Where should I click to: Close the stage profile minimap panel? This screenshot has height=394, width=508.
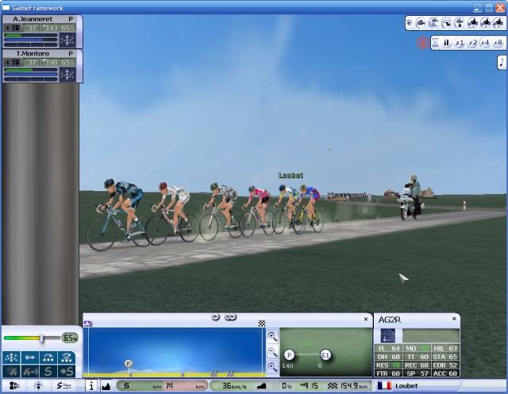pos(366,319)
